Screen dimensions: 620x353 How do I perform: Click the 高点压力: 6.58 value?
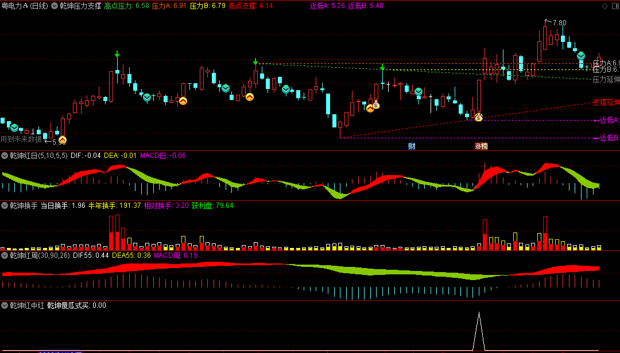point(126,6)
